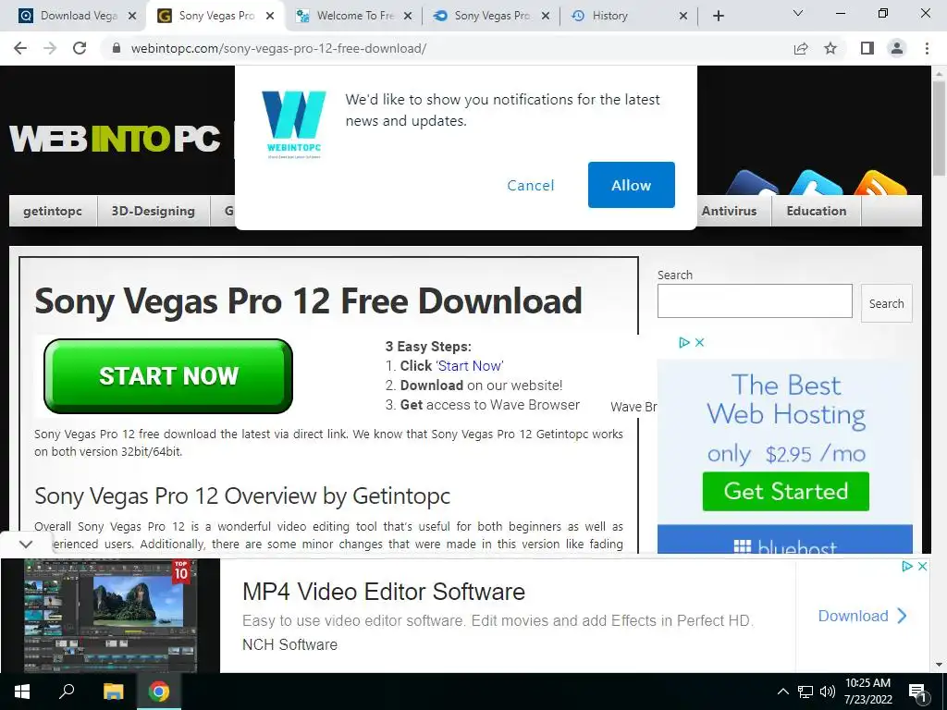The image size is (947, 710).
Task: Open Chrome's three-dot menu
Action: tap(927, 48)
